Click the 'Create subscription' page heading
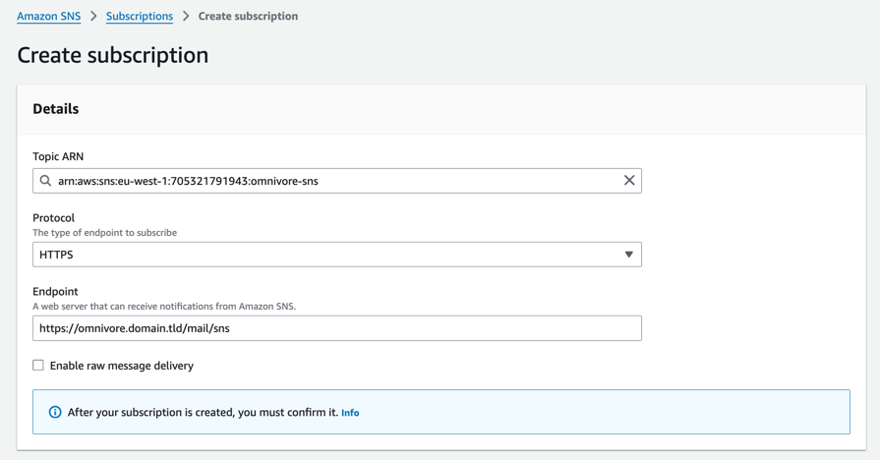 click(113, 55)
